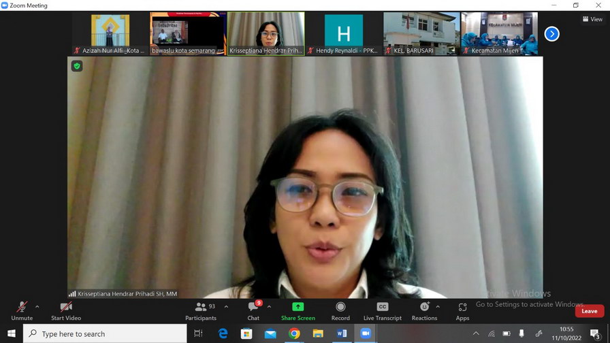Check battery status in the system tray
Viewport: 610px width, 343px height.
tap(506, 333)
